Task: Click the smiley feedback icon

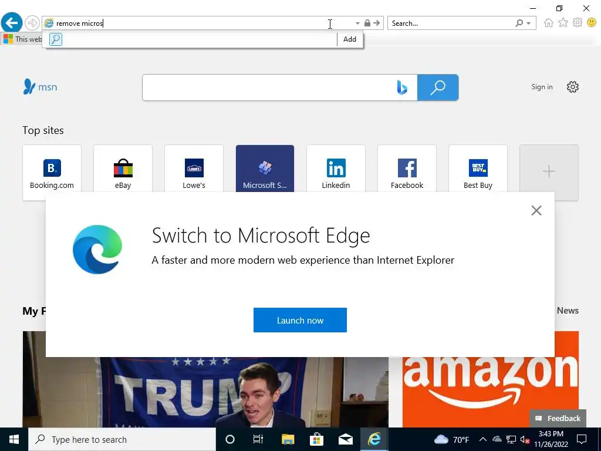Action: 592,23
